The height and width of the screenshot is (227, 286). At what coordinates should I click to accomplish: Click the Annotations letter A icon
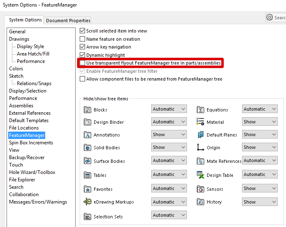[87, 135]
